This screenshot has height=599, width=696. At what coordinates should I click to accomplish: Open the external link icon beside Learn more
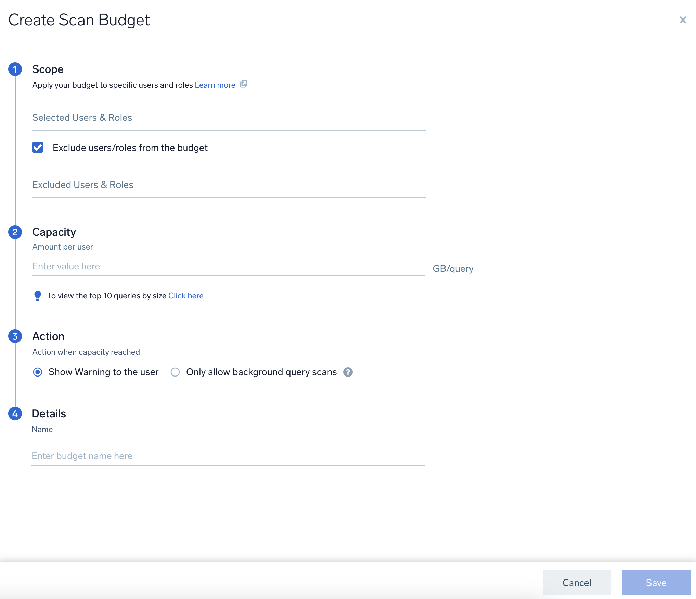point(244,84)
